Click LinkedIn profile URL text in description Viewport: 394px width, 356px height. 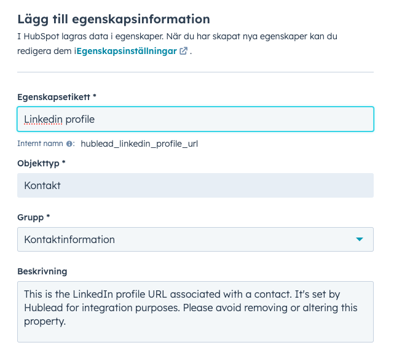(120, 294)
